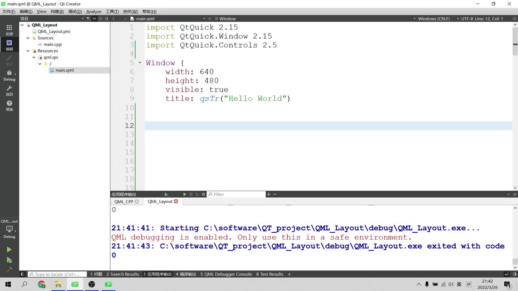Close the QML_Layout output tab
Viewport: 518px width, 291px height.
(x=176, y=201)
